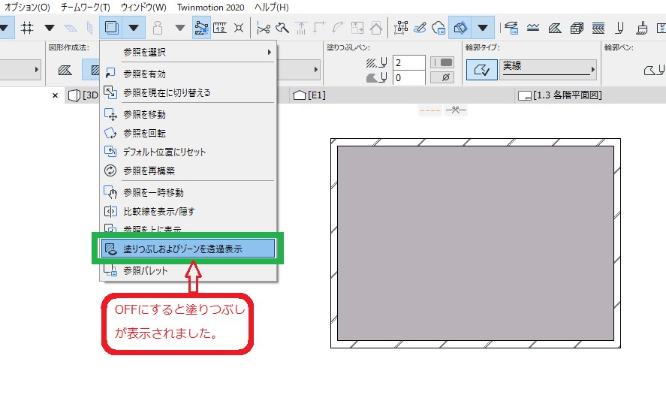The image size is (666, 419).
Task: Open the オプション(O) menu
Action: pos(27,8)
